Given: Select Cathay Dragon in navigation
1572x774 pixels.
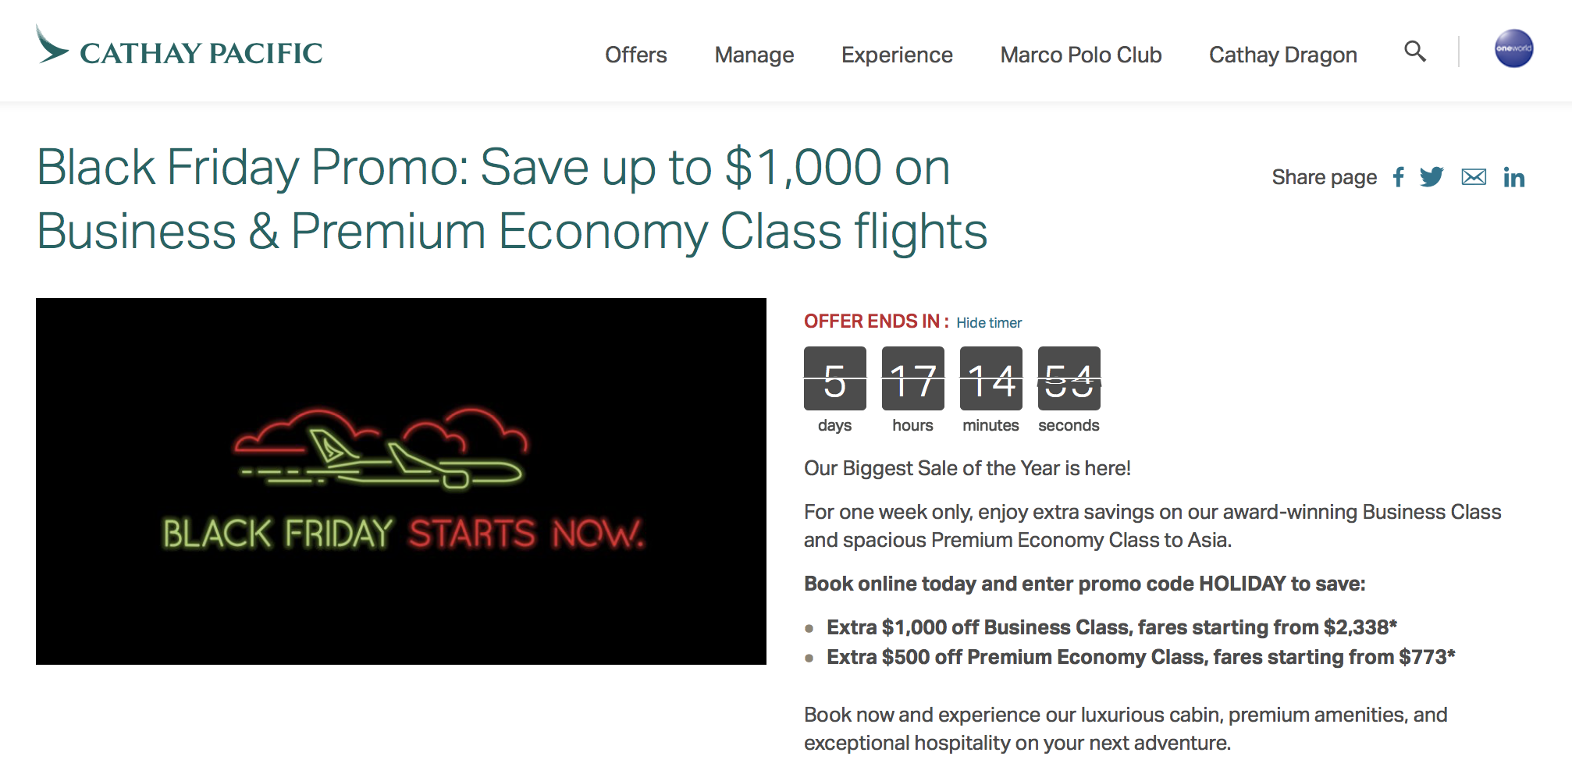Looking at the screenshot, I should click(1282, 55).
